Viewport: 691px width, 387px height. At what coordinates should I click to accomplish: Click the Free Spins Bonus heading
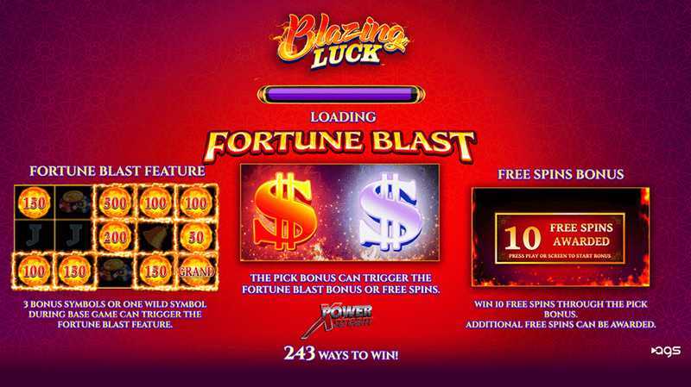561,174
